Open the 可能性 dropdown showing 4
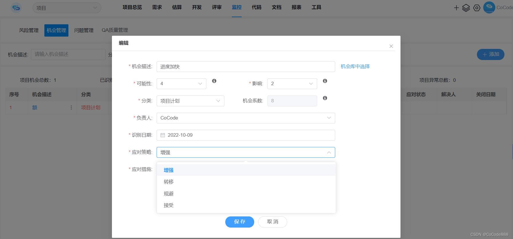This screenshot has width=513, height=239. [181, 84]
